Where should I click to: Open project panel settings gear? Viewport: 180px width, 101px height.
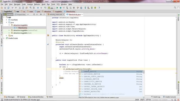(x=41, y=14)
